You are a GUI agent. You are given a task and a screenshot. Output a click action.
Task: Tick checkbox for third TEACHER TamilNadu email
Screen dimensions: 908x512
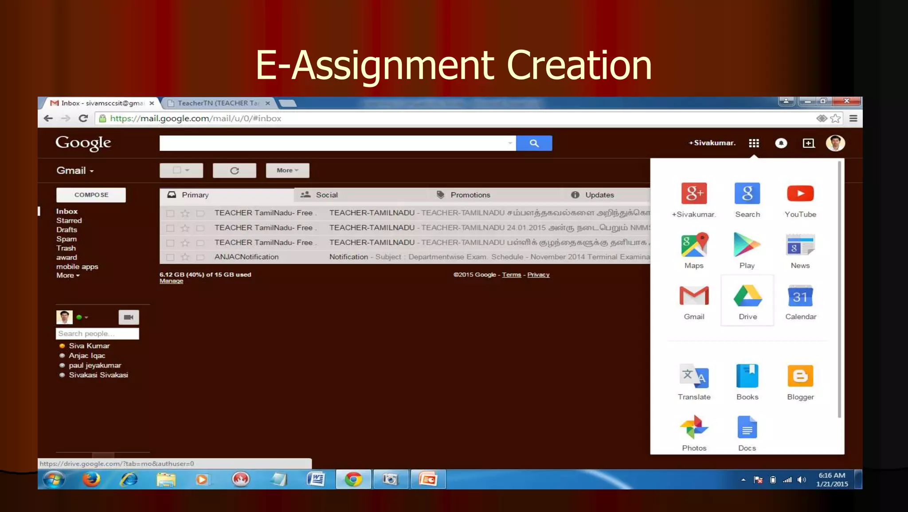click(x=170, y=243)
